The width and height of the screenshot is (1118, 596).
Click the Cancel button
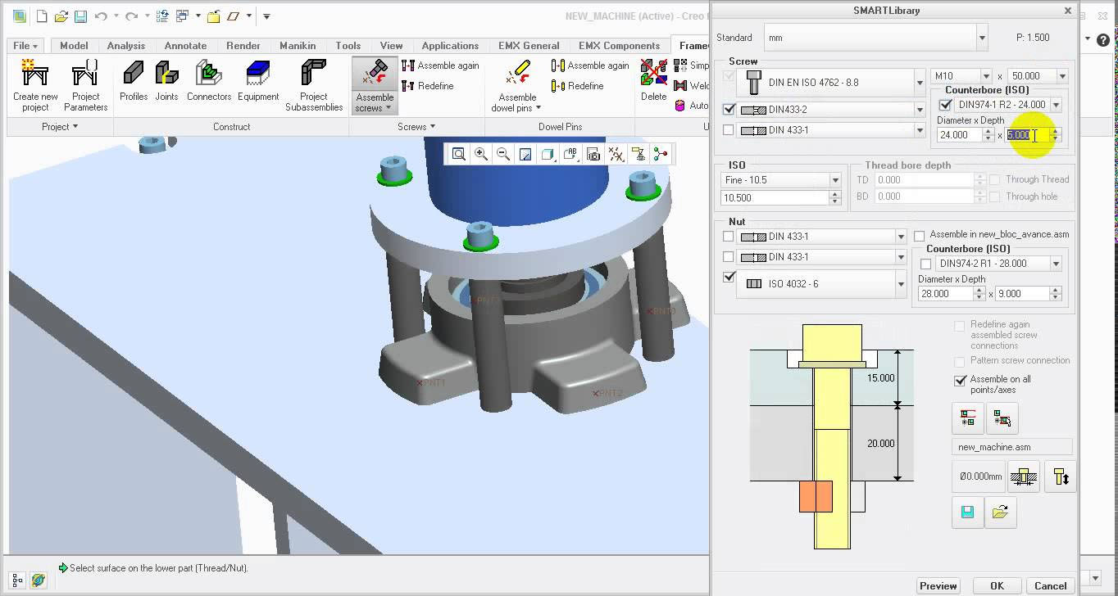pos(1051,585)
